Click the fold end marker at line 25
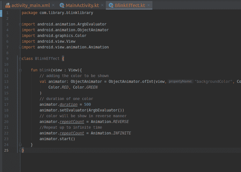The image size is (241, 172). pyautogui.click(x=20, y=150)
